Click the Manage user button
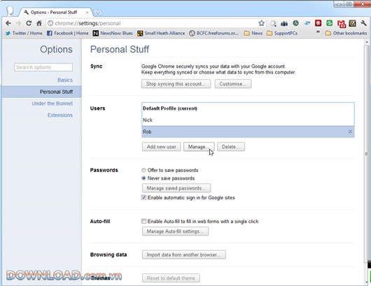The height and width of the screenshot is (286, 371). click(199, 147)
